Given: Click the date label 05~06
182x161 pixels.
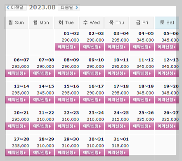Looking at the screenshot, I should [171, 33].
